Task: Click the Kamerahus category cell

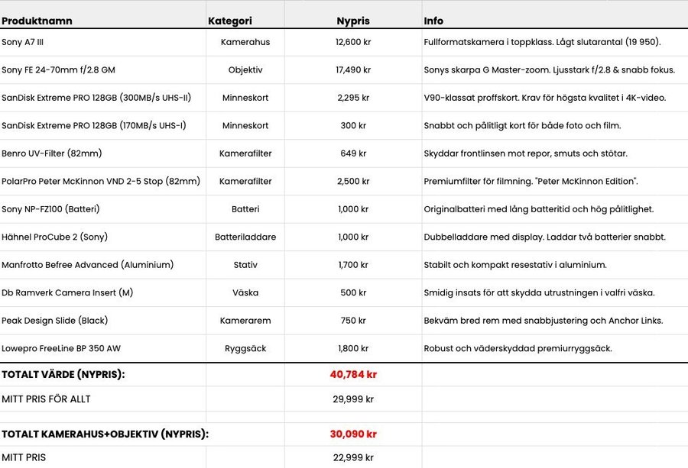Action: pos(245,42)
